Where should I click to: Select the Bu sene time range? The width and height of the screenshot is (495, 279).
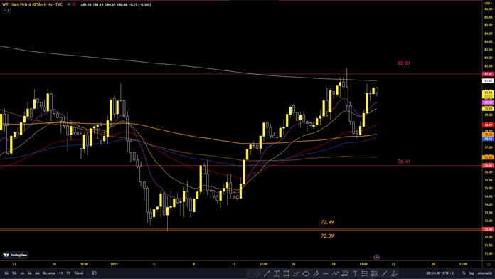pos(49,273)
